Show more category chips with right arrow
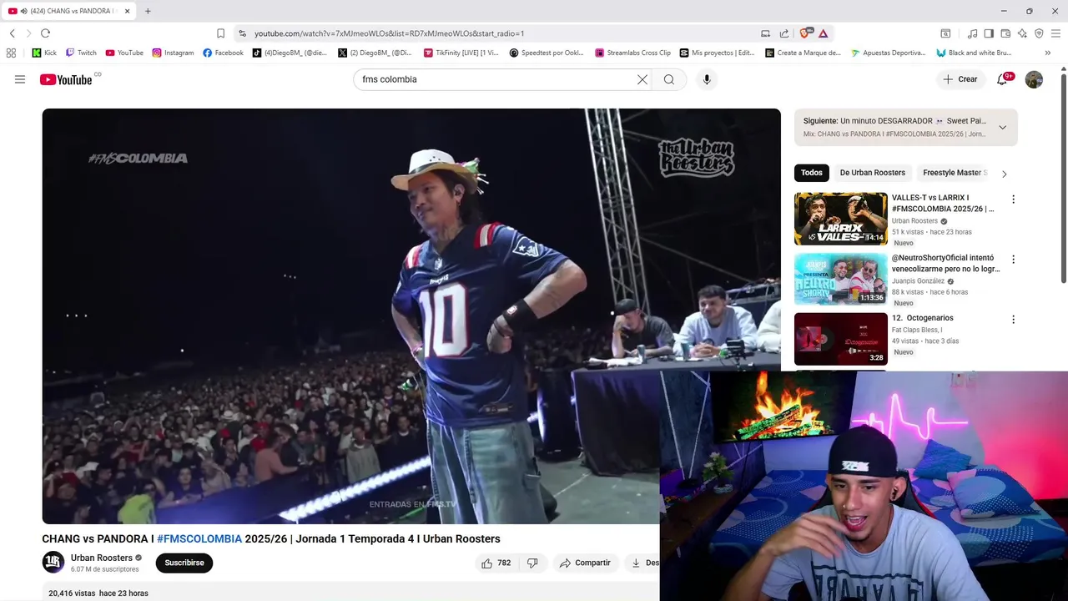 (1004, 174)
